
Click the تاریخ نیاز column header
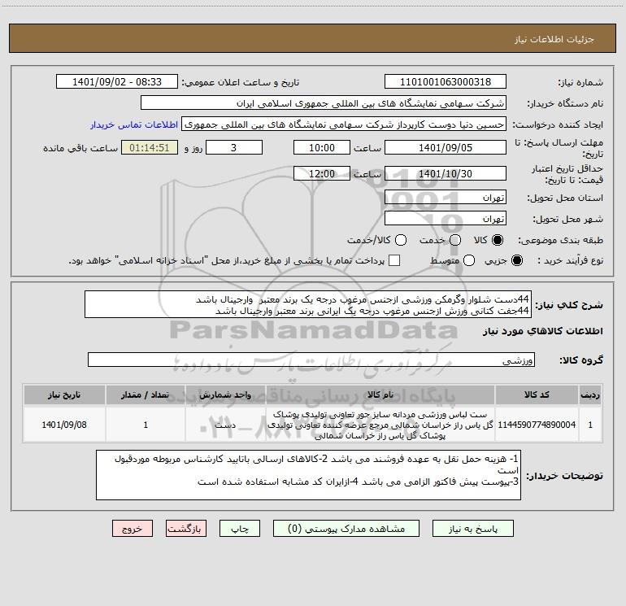64,395
